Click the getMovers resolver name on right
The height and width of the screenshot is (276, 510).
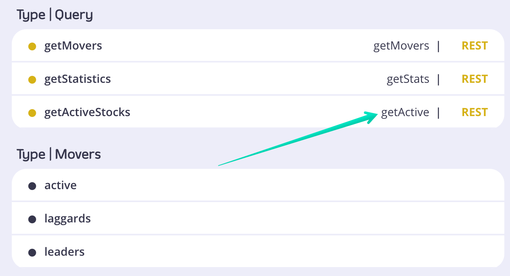click(401, 46)
